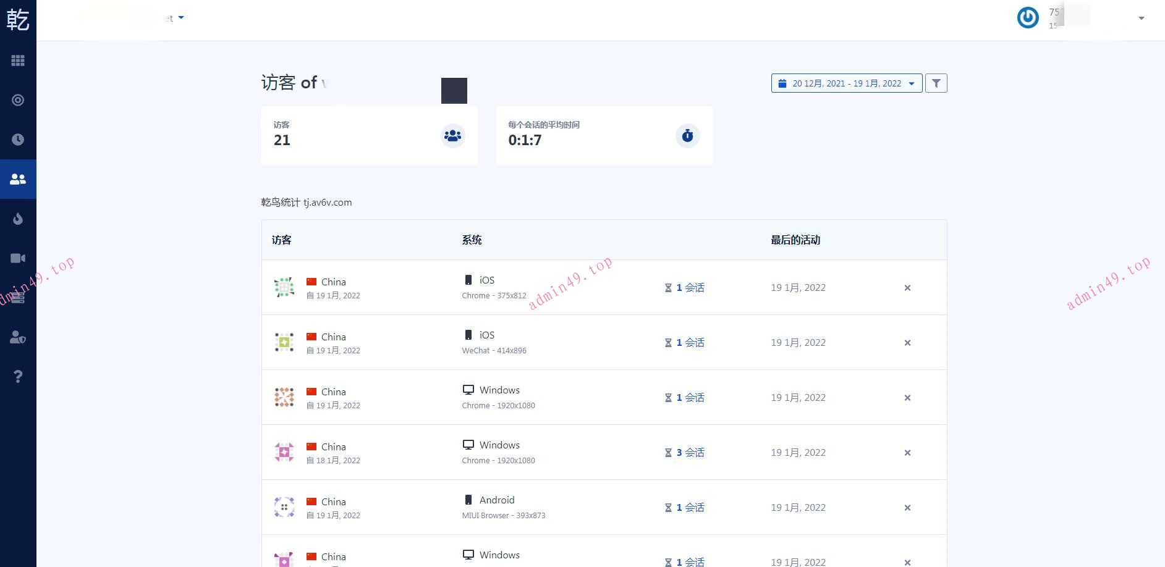Open the dashboard grid icon in sidebar

click(18, 61)
